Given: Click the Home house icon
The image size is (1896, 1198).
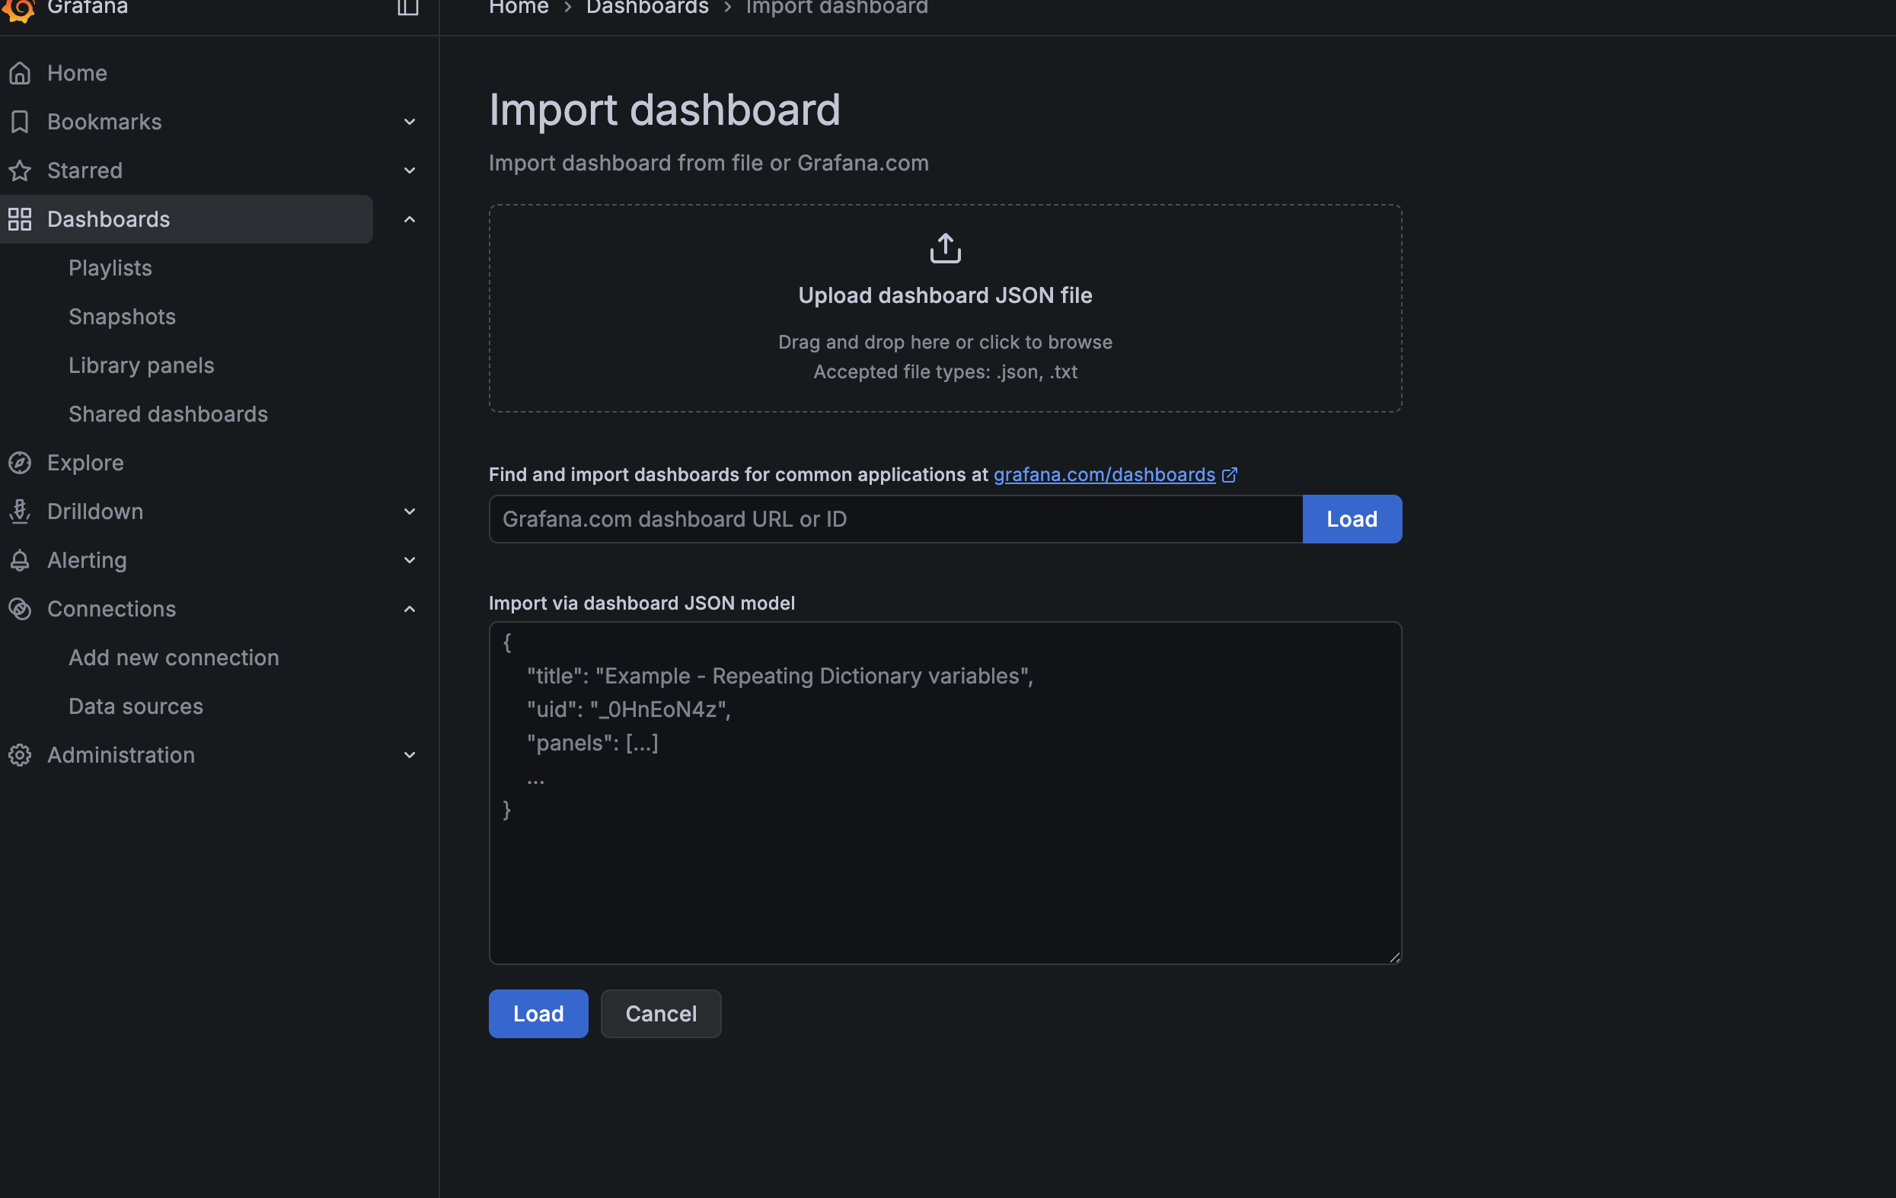Looking at the screenshot, I should 20,73.
